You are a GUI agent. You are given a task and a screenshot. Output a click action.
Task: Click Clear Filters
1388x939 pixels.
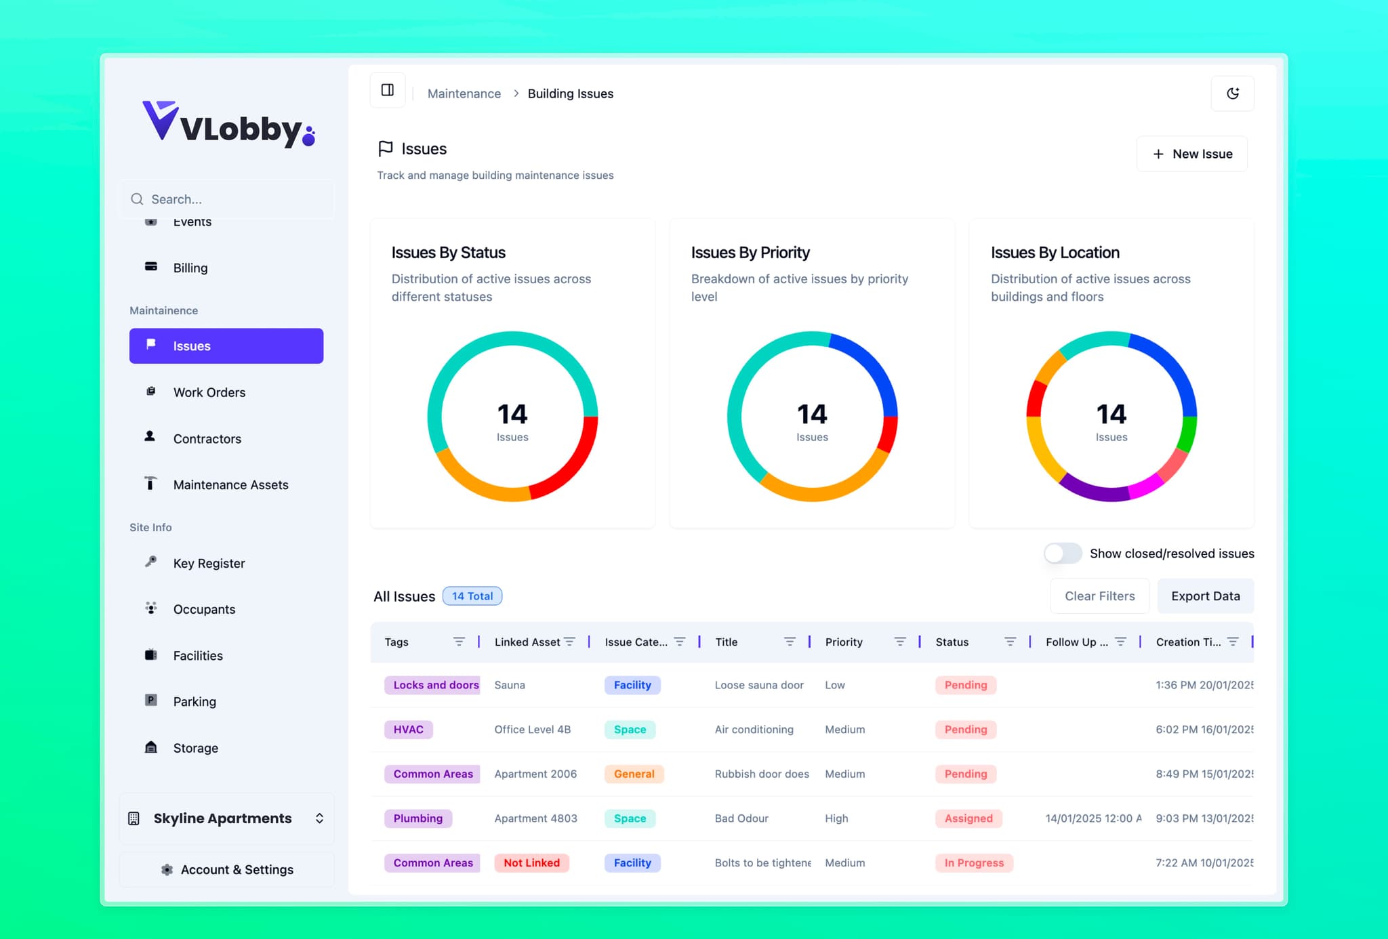click(x=1099, y=596)
